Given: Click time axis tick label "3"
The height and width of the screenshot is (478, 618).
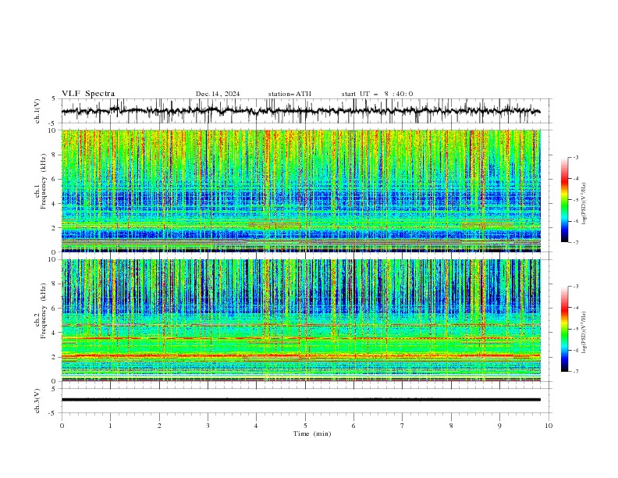Looking at the screenshot, I should (208, 426).
